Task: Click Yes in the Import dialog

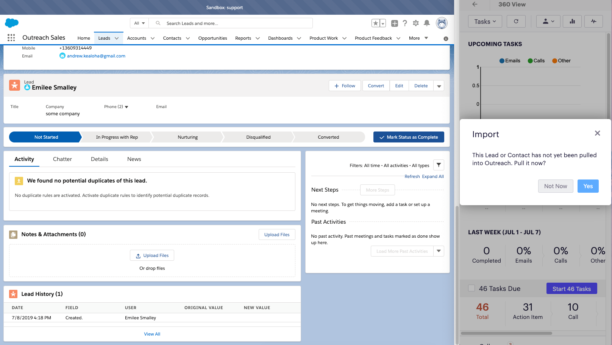Action: point(588,186)
